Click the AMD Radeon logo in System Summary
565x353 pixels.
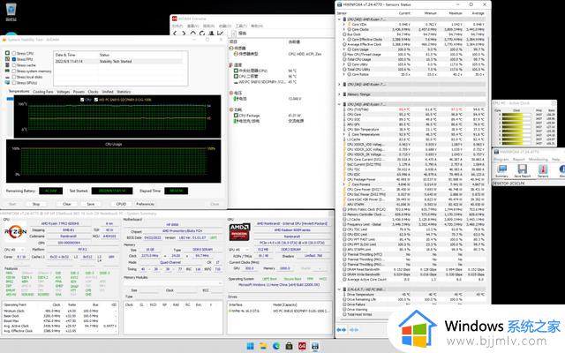point(239,231)
